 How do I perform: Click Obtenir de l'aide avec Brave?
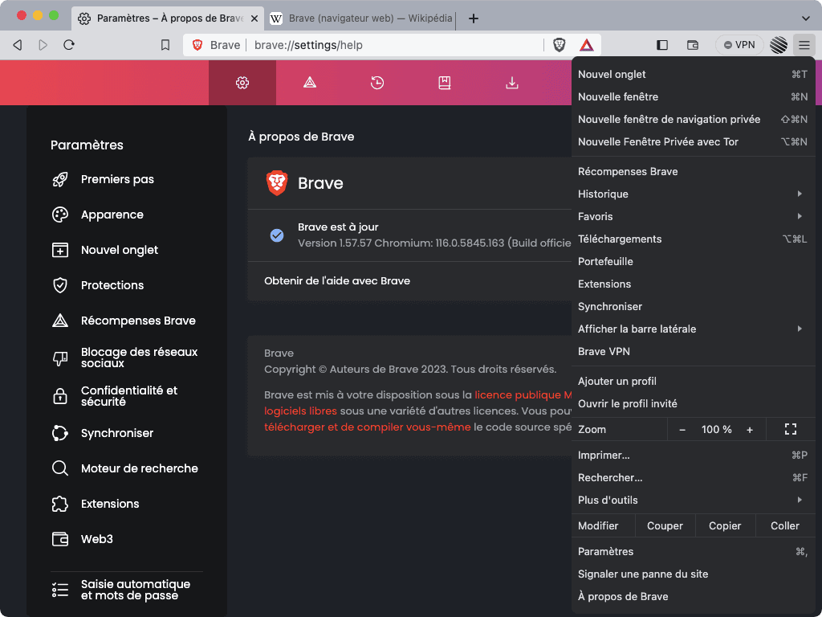pos(337,281)
